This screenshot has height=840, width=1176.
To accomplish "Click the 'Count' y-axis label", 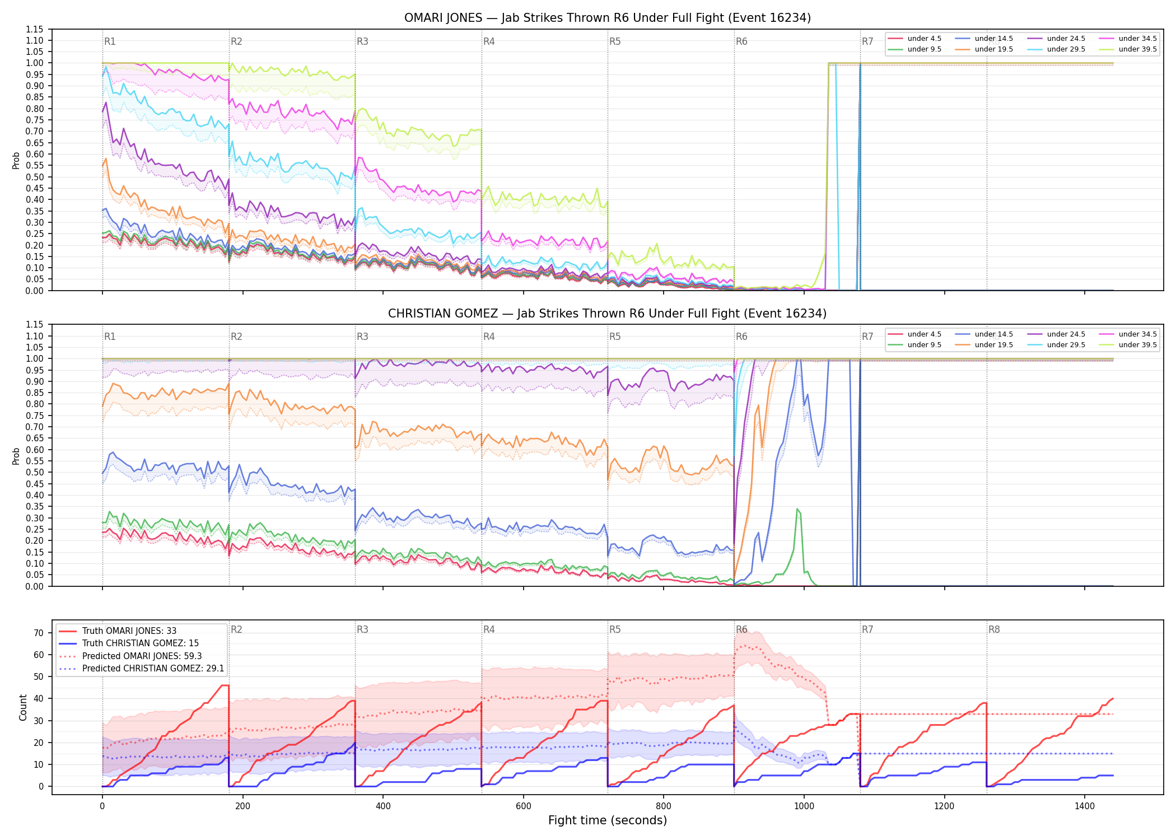I will click(x=23, y=707).
